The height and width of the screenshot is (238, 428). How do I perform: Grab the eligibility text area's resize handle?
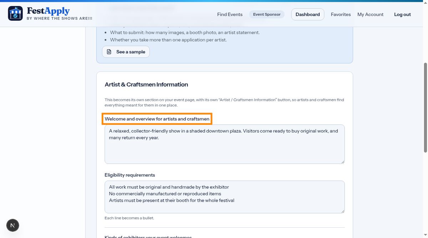coord(343,211)
